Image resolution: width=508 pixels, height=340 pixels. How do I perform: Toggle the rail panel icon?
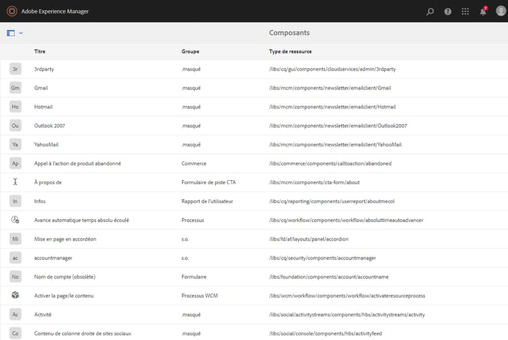point(10,33)
